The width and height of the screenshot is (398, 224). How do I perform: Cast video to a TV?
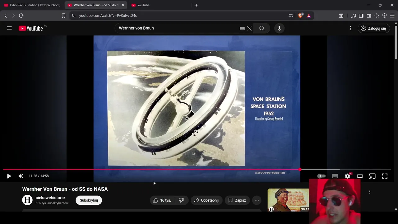coord(372,176)
